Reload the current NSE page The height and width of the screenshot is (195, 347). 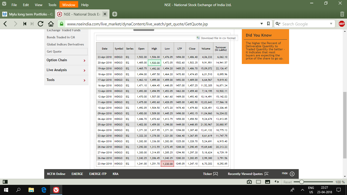(40, 24)
